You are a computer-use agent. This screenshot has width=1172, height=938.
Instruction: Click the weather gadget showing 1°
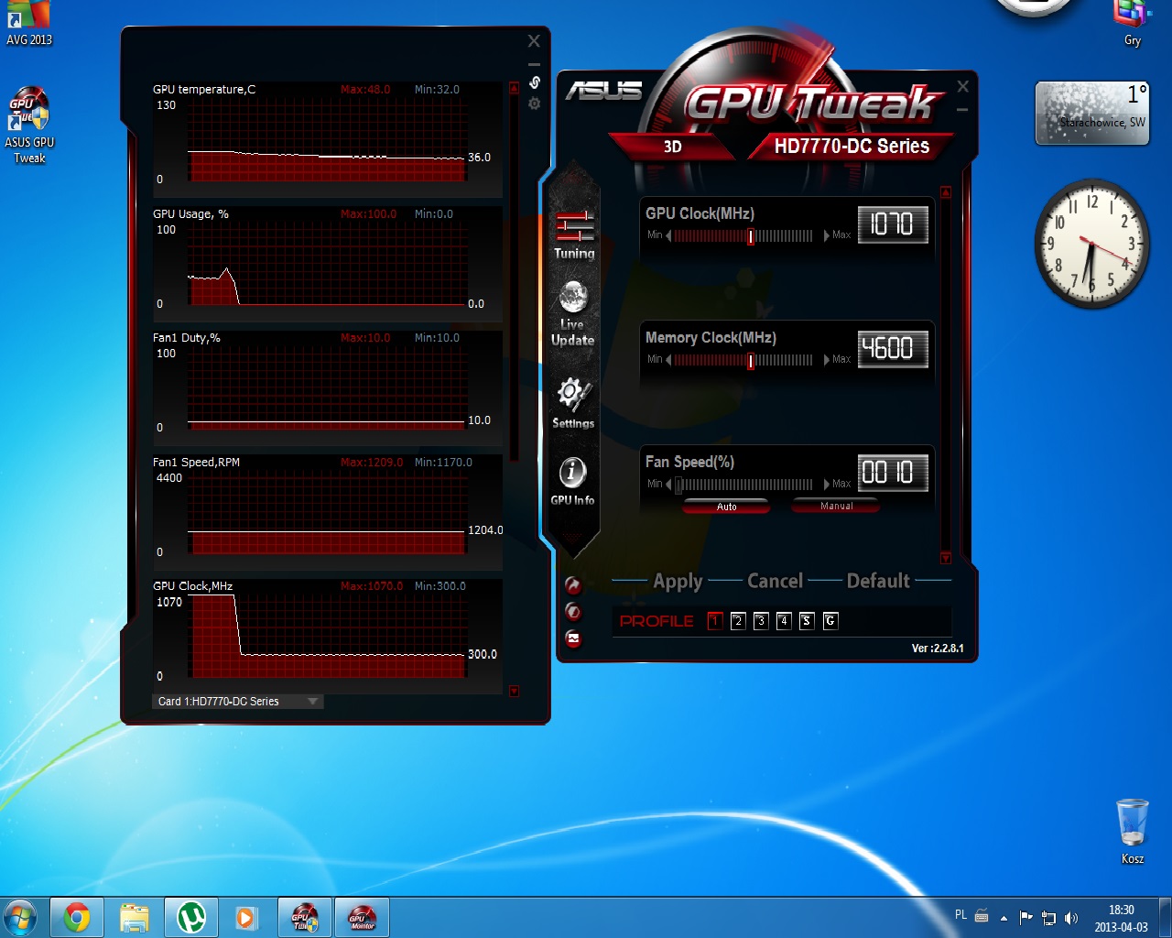click(1092, 113)
